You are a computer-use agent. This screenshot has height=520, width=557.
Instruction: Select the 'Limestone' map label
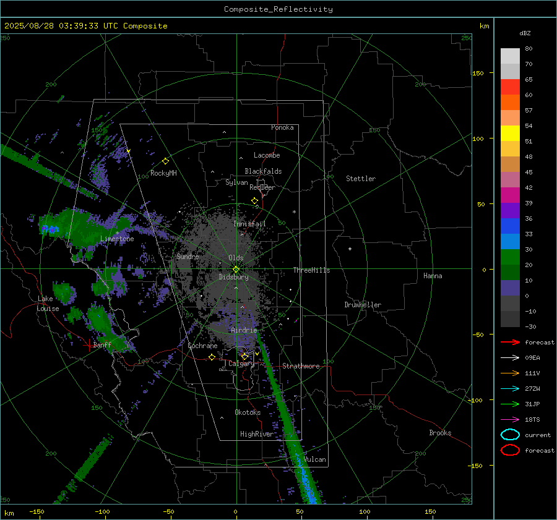(x=117, y=239)
